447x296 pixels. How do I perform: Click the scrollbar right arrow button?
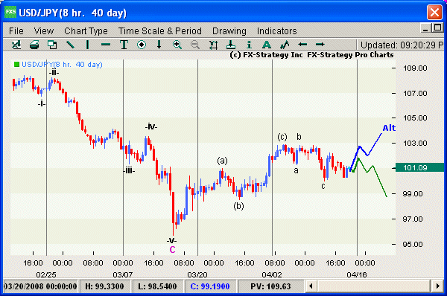click(x=437, y=286)
